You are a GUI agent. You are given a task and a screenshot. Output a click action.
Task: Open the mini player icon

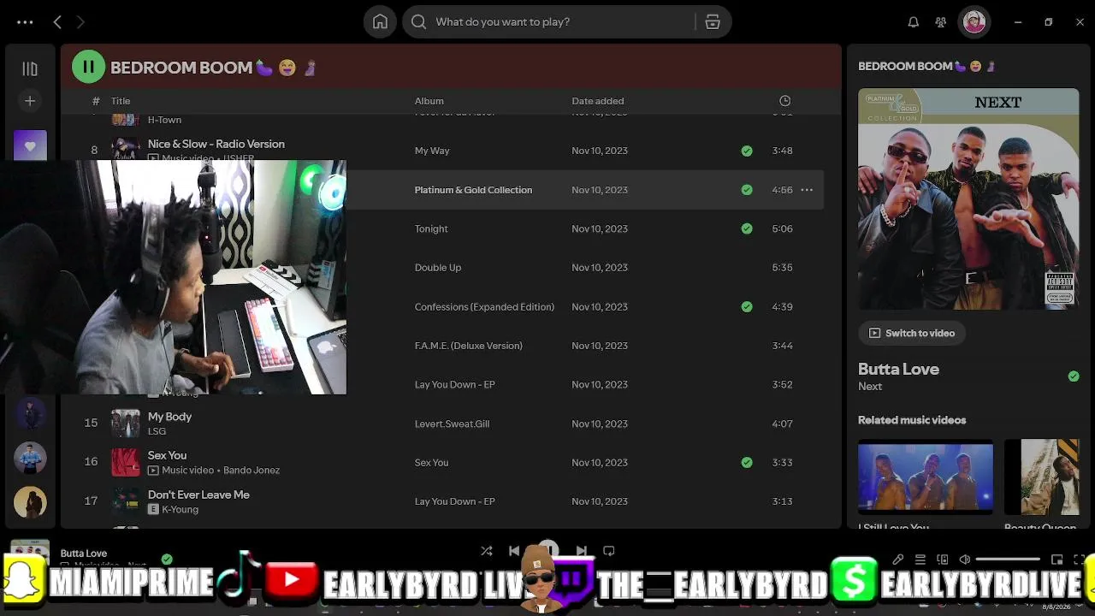[x=1057, y=560]
